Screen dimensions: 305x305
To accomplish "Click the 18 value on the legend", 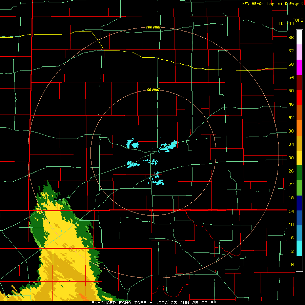I will pyautogui.click(x=291, y=198).
